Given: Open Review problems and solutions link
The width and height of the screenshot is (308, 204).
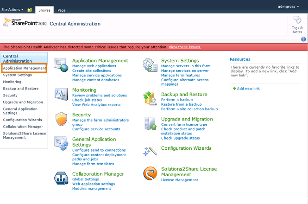Looking at the screenshot, I should pos(100,95).
